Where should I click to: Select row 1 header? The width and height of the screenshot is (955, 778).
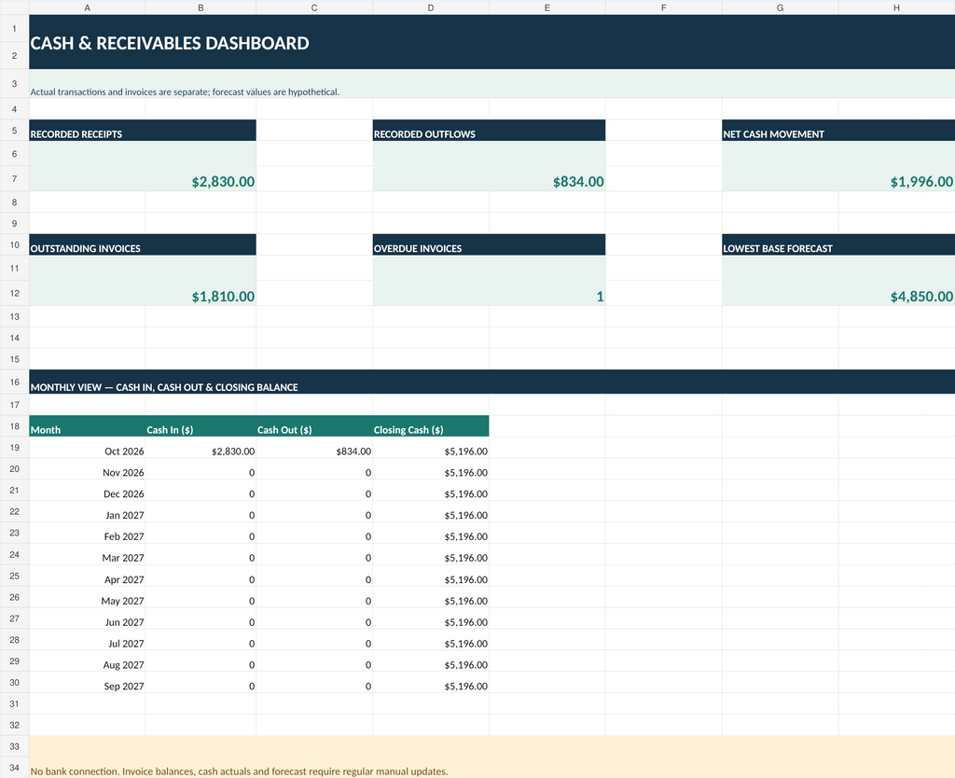14,29
